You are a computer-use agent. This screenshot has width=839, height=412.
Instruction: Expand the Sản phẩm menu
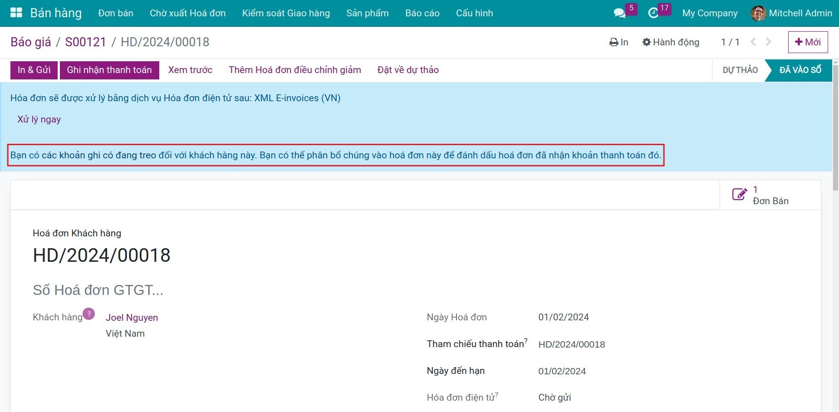[x=367, y=13]
